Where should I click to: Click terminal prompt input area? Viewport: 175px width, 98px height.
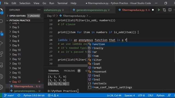[78, 91]
